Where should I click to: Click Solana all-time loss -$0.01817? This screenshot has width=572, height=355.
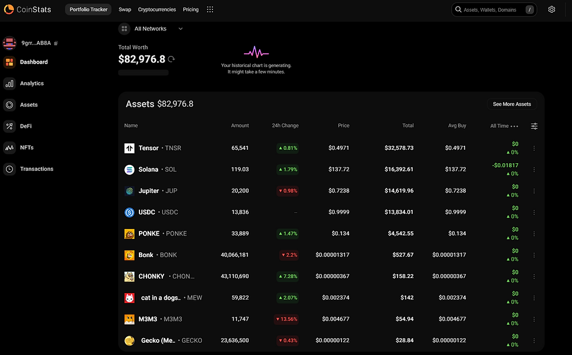(x=505, y=166)
